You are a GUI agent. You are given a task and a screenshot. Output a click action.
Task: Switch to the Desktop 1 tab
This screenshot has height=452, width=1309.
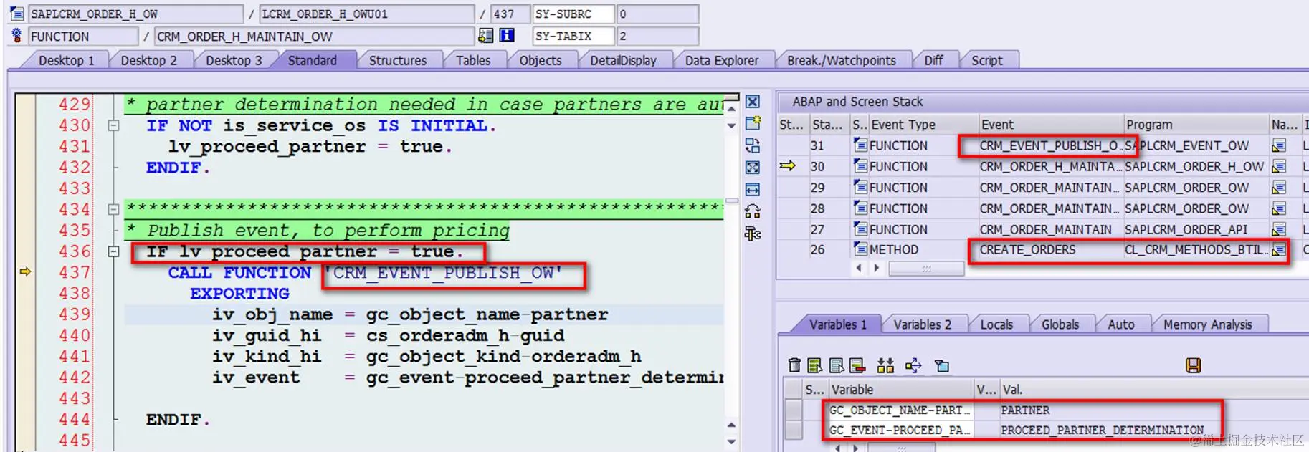coord(66,60)
